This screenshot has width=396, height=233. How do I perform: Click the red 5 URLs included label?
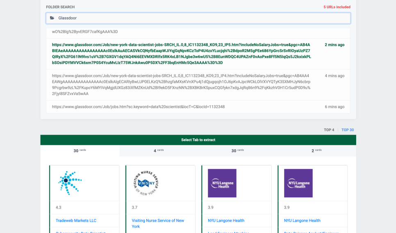tap(337, 7)
